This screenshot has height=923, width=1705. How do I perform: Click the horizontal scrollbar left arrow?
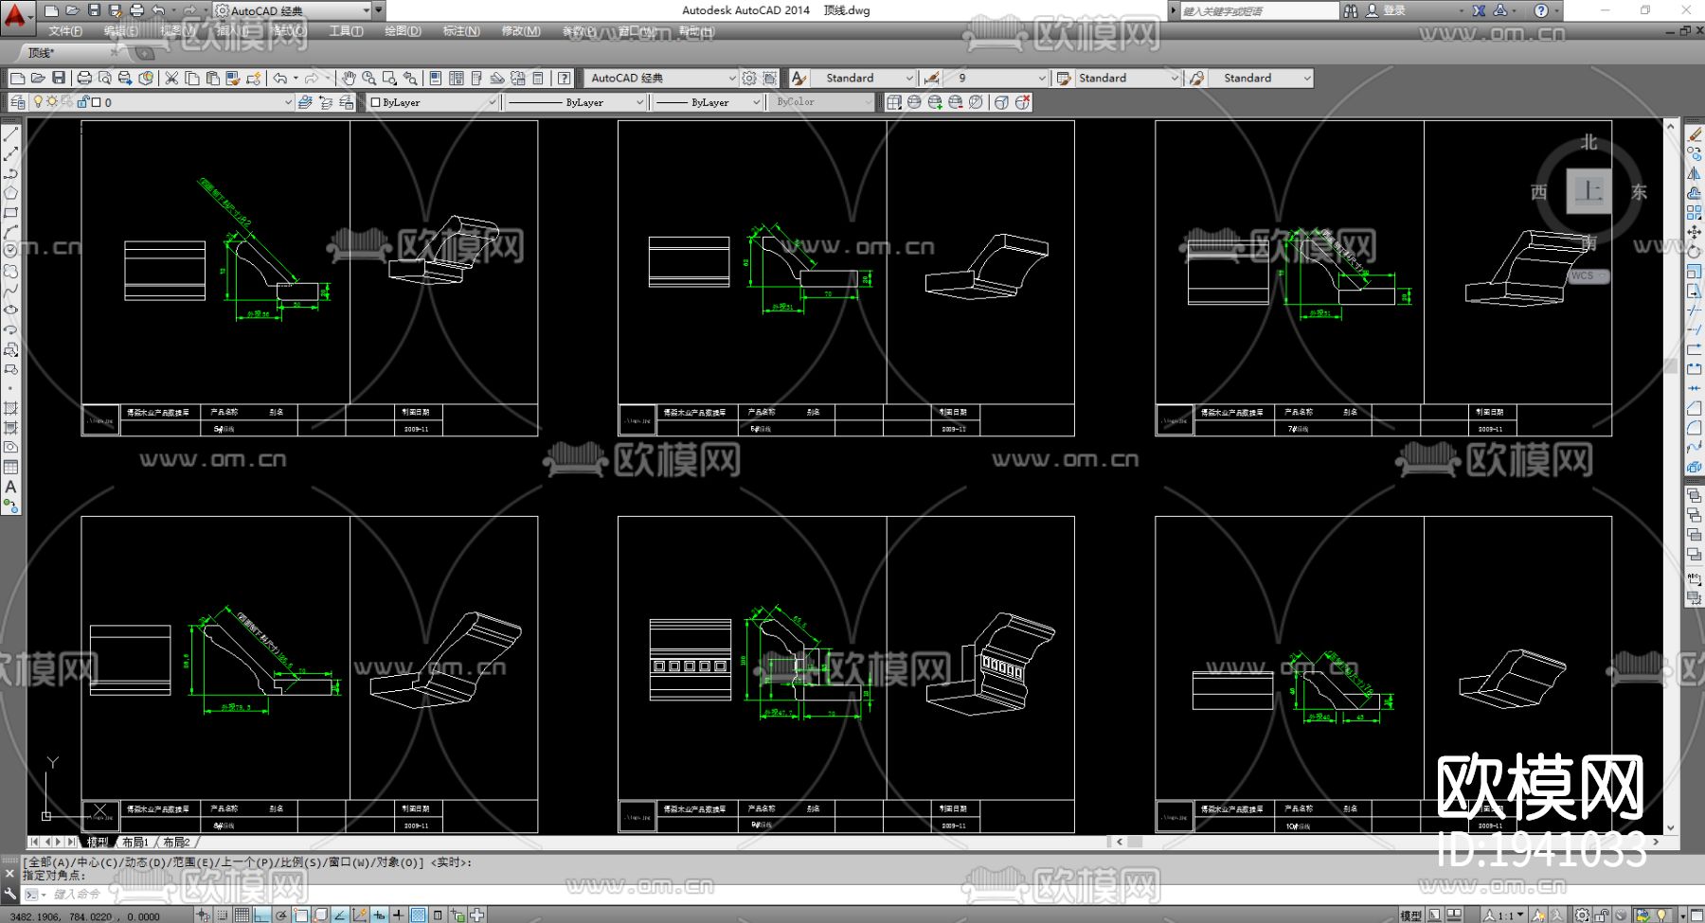(1120, 842)
